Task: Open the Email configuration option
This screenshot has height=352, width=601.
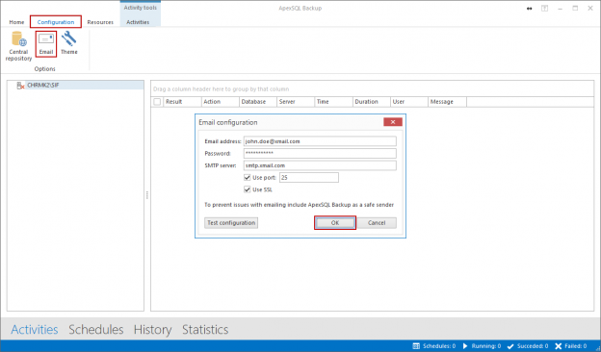Action: pyautogui.click(x=46, y=44)
